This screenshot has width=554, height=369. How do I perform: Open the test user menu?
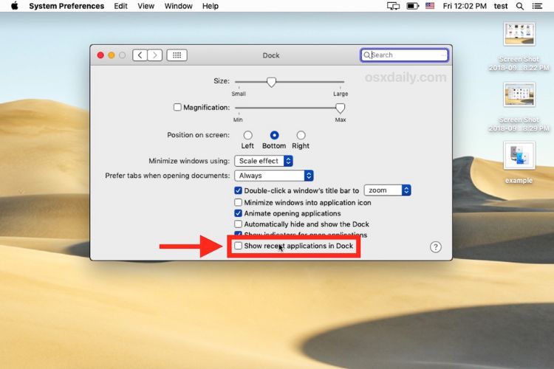(501, 6)
